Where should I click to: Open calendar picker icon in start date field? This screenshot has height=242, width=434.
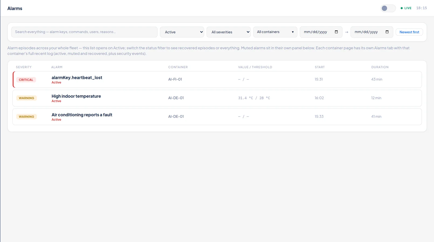(x=336, y=32)
